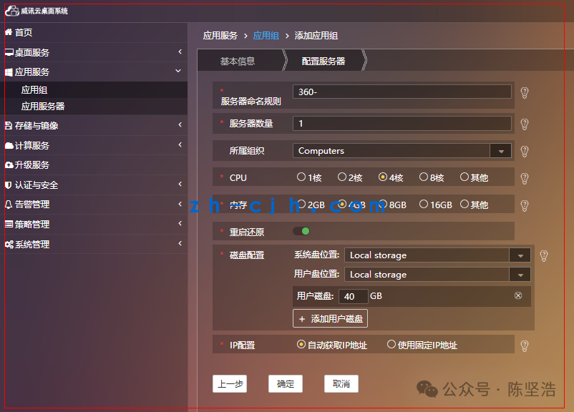The image size is (574, 412).
Task: Click help bulb for 内存 row
Action: tap(525, 205)
